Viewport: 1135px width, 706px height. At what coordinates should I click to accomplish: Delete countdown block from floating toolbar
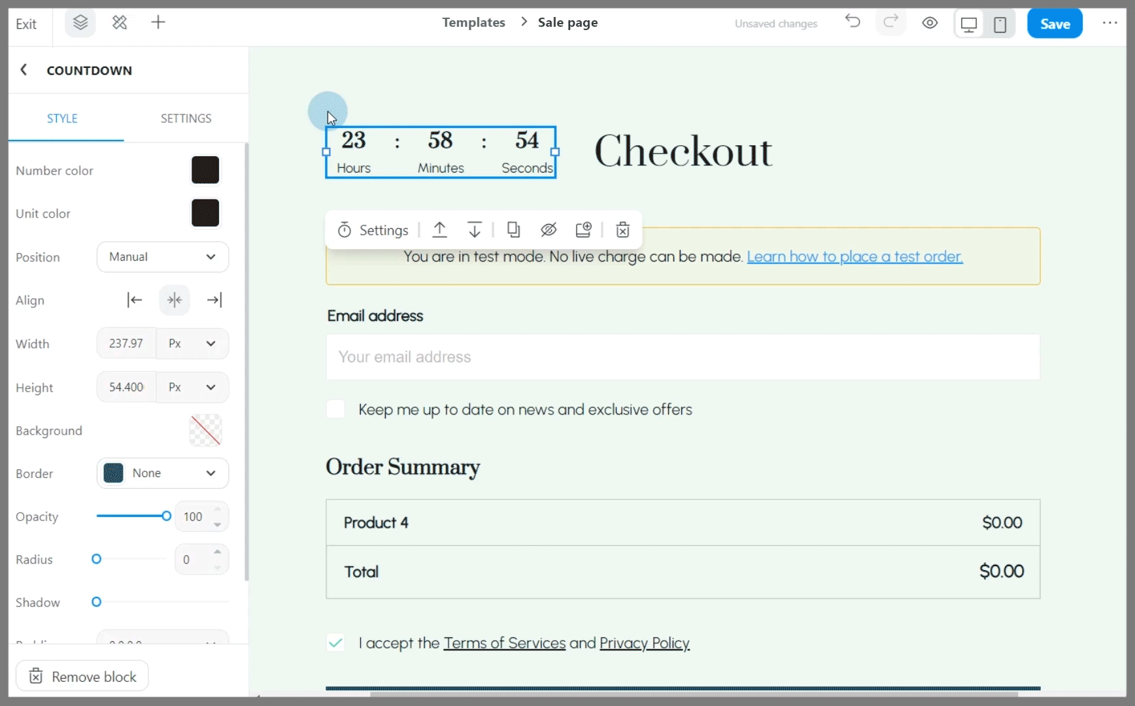[623, 229]
